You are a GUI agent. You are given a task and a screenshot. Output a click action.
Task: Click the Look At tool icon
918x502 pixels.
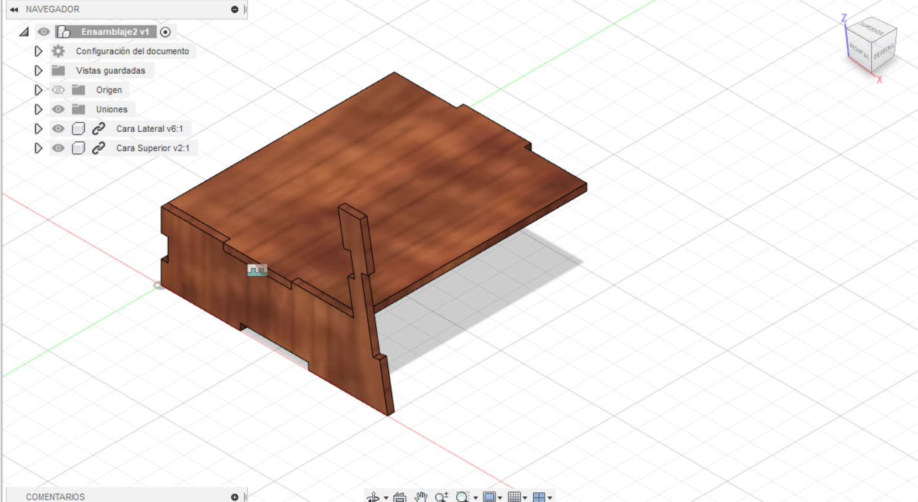click(399, 497)
